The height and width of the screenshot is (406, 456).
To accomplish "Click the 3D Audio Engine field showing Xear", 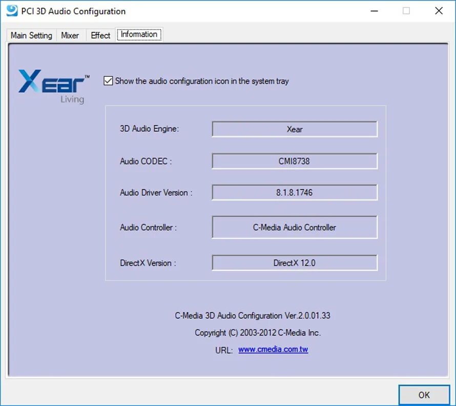I will coord(295,129).
